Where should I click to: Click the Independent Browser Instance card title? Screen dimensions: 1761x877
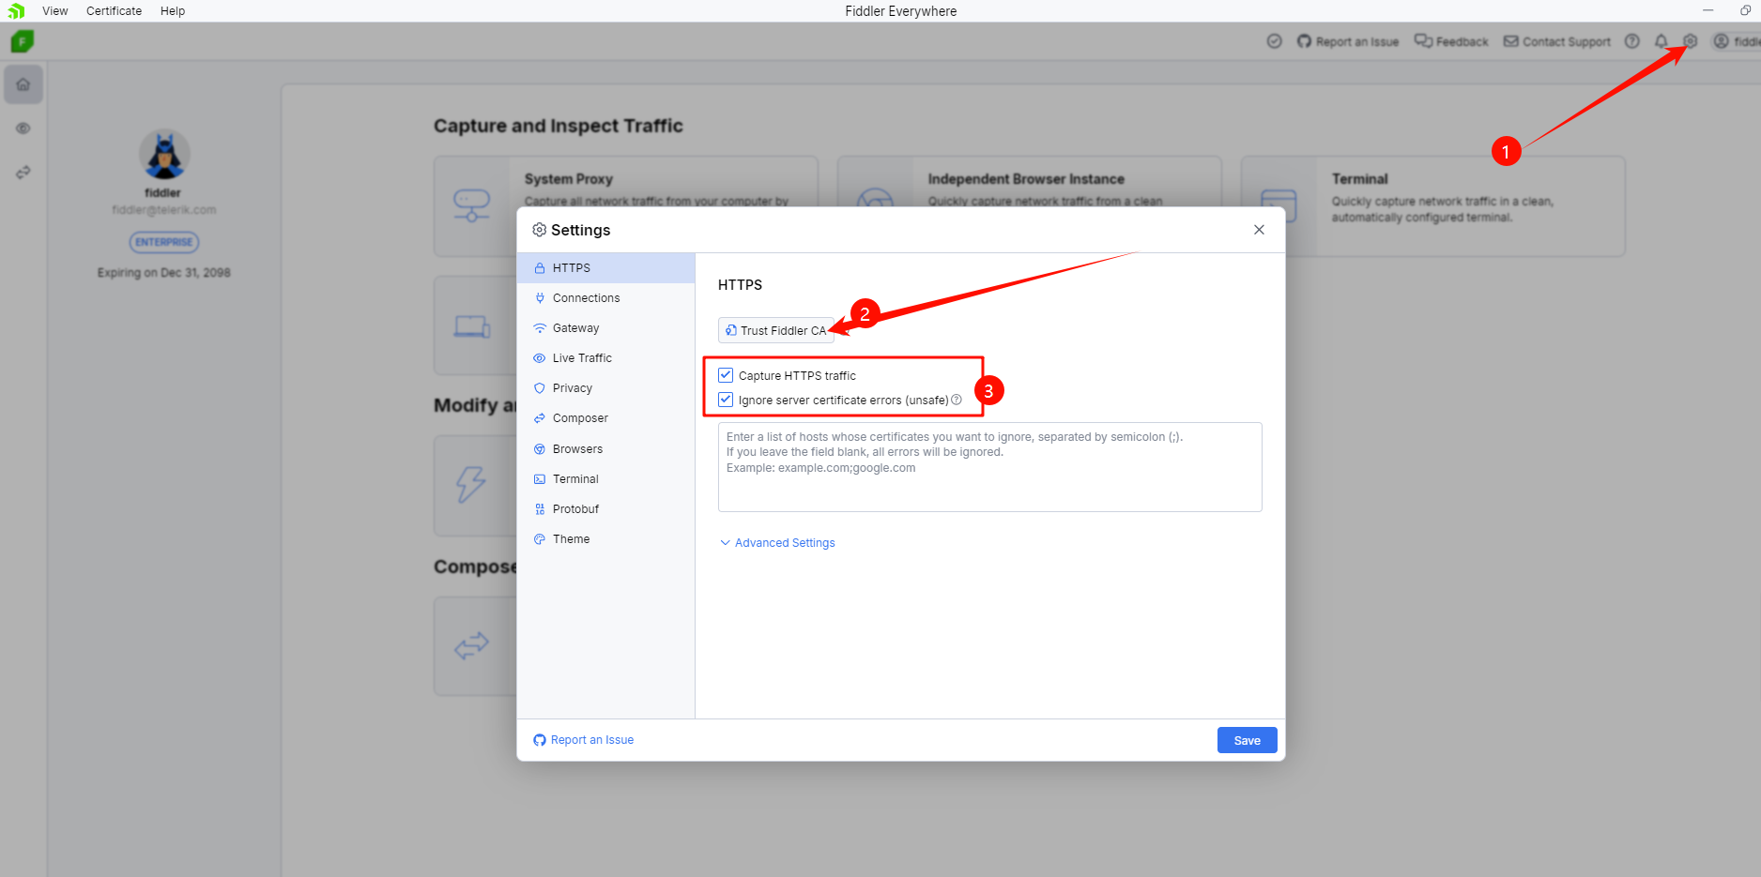coord(1026,179)
